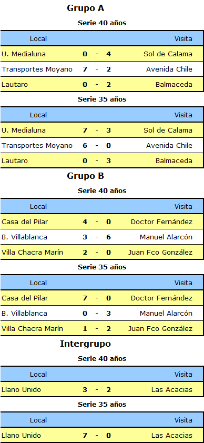Click the Visita header in Grupo A Serie 40
The height and width of the screenshot is (443, 204).
pos(183,39)
